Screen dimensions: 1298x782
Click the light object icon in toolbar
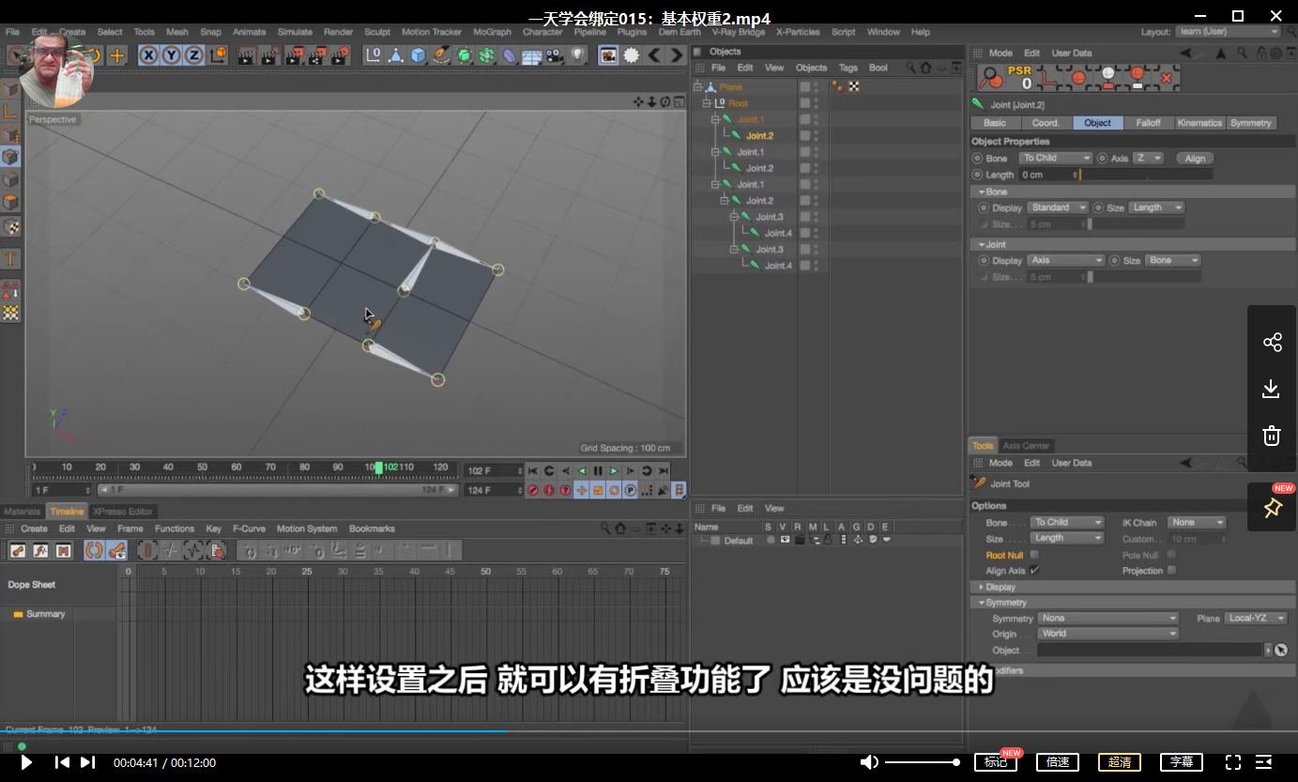tap(578, 54)
